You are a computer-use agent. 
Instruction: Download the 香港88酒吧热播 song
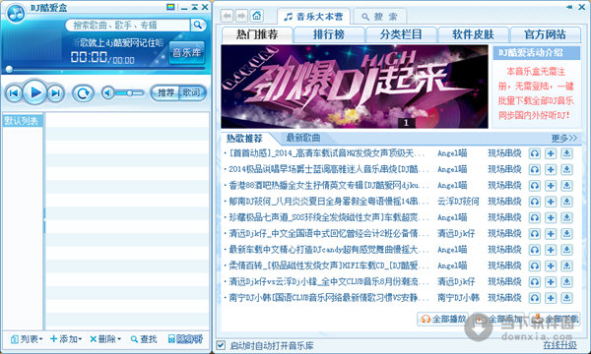[566, 186]
